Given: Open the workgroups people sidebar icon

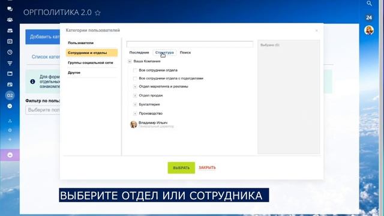Looking at the screenshot, I should coord(10,20).
